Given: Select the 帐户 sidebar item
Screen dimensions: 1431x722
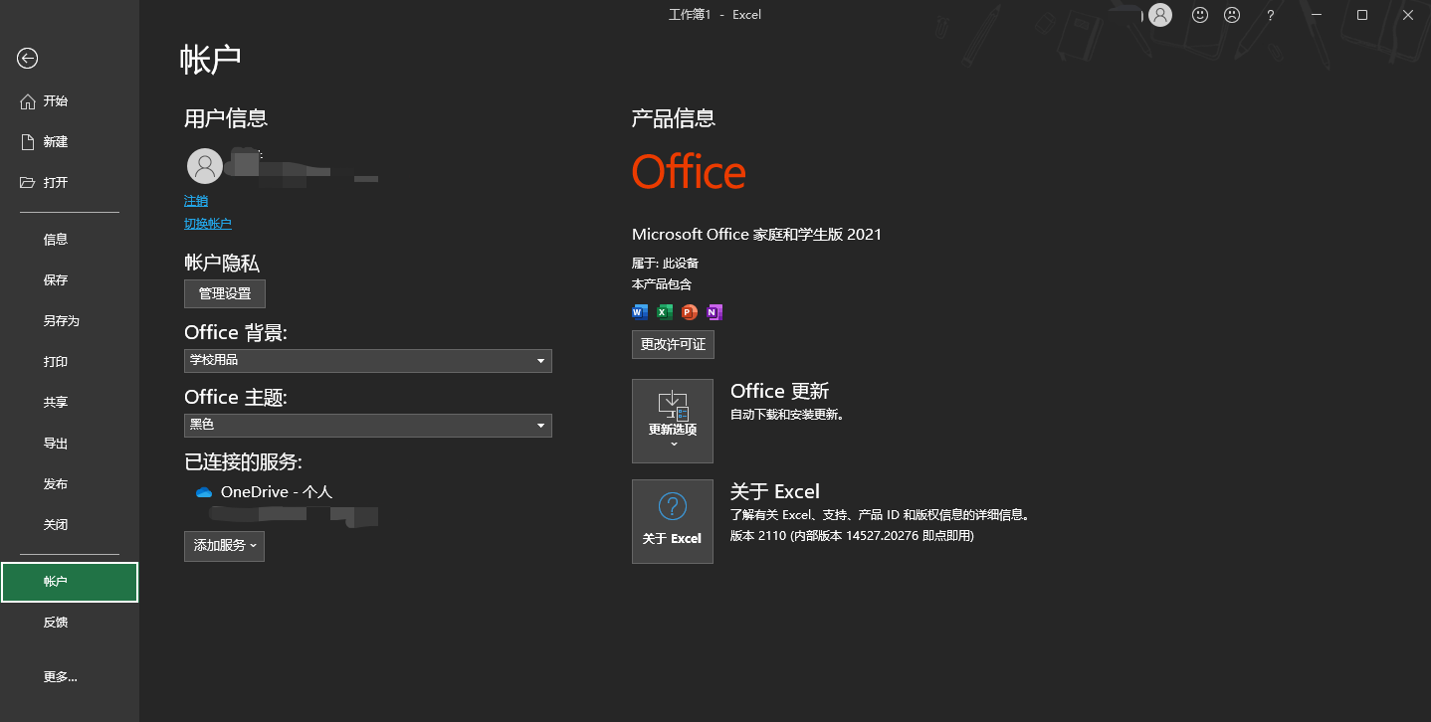Looking at the screenshot, I should coord(70,582).
